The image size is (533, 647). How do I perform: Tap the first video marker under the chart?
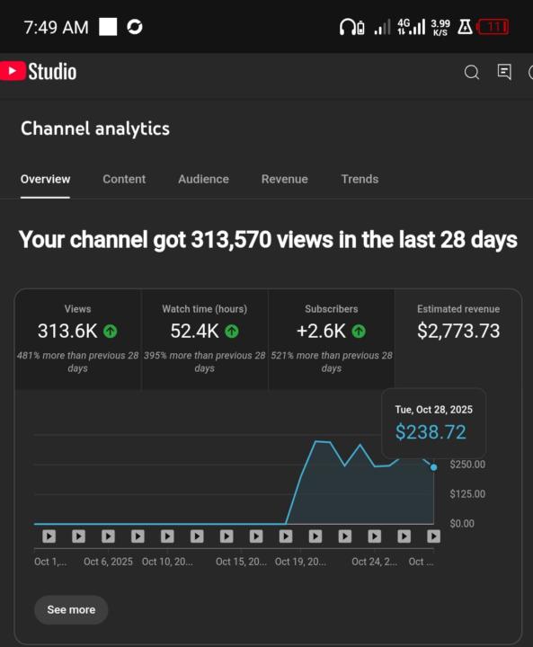pos(49,536)
